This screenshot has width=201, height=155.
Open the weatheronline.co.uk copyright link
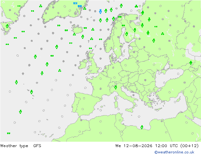[x=174, y=152]
